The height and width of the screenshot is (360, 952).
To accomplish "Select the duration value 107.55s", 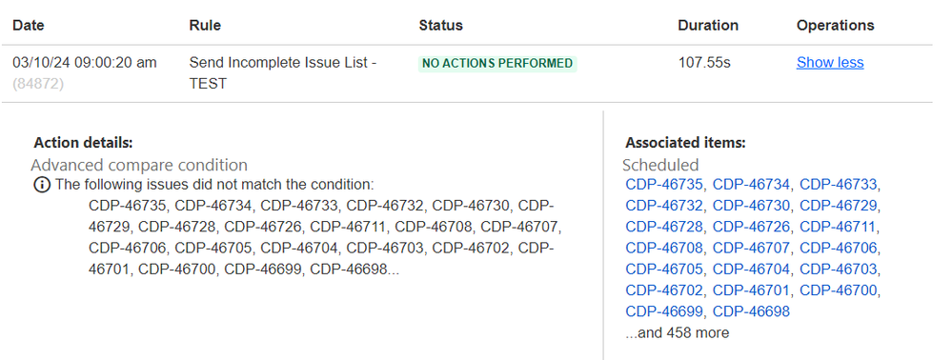I will 704,63.
